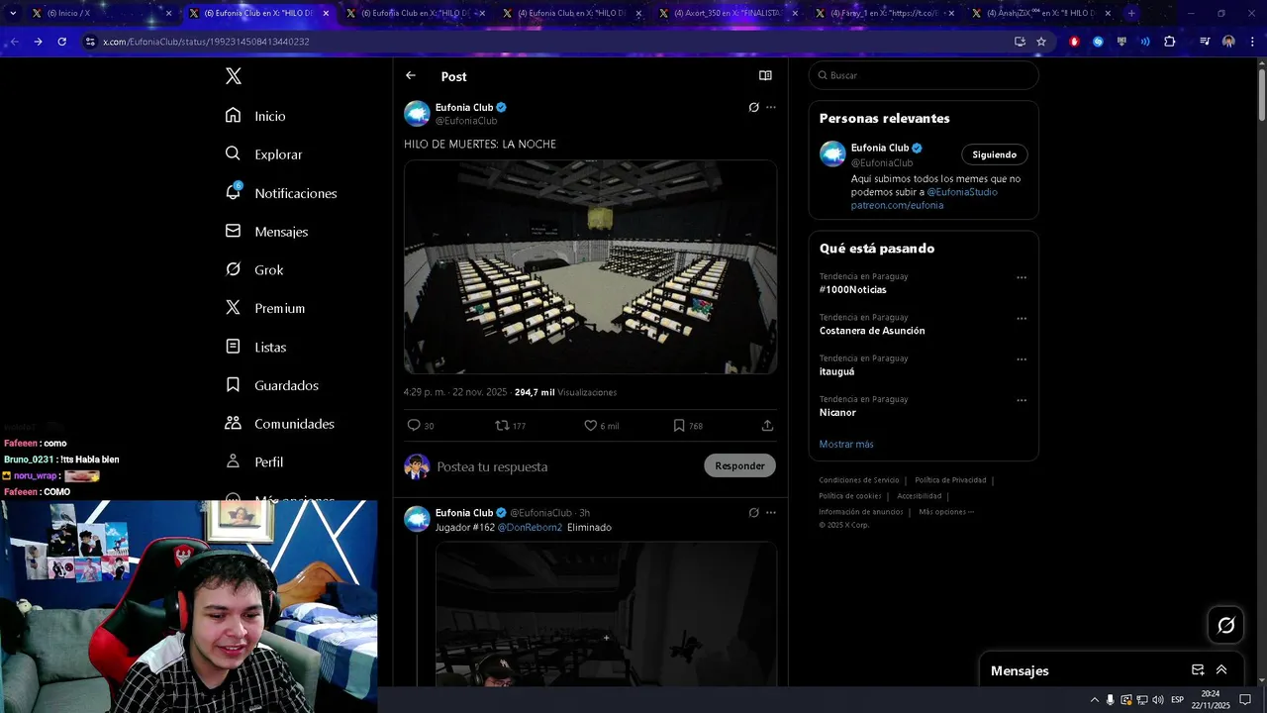Open more options for itauguá trend

1022,359
